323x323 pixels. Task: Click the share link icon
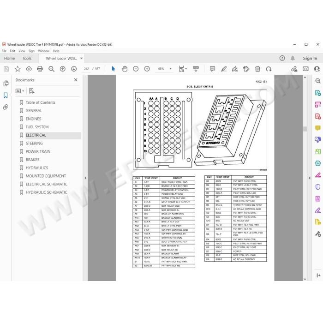pyautogui.click(x=294, y=69)
